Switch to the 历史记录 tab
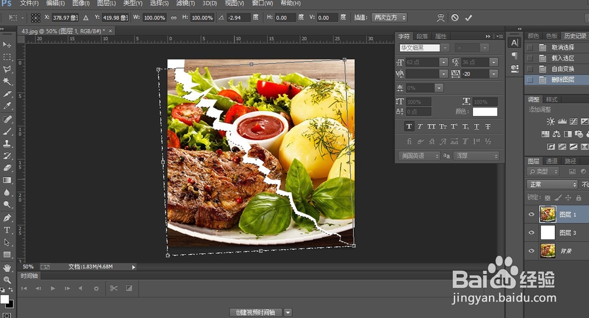Viewport: 589px width, 318px height. (x=575, y=36)
